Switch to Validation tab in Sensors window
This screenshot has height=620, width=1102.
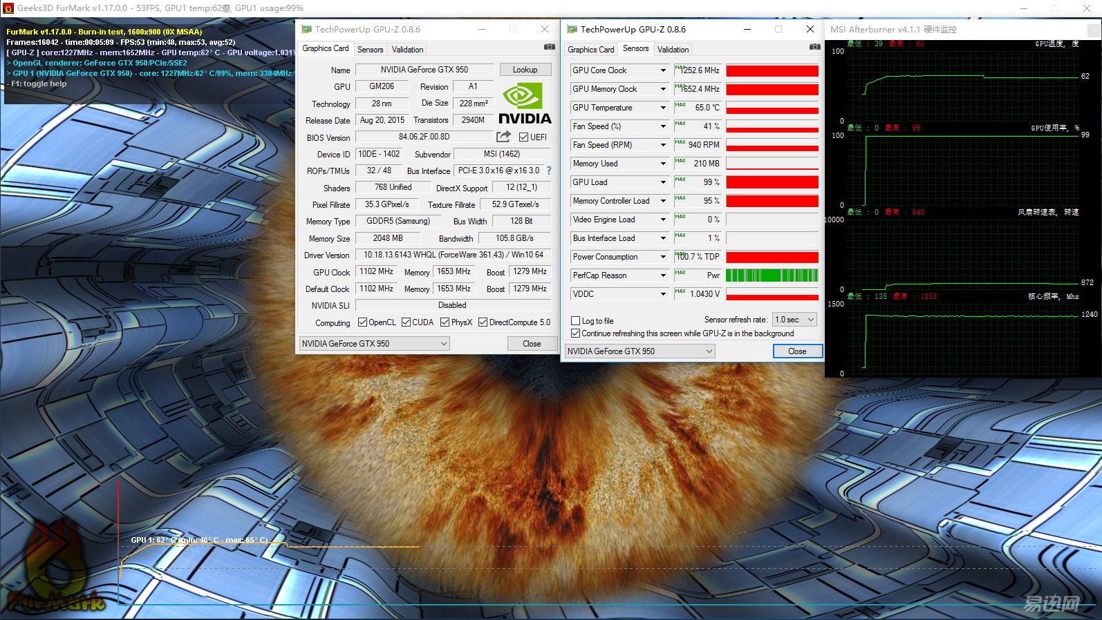click(673, 50)
